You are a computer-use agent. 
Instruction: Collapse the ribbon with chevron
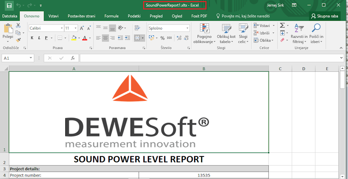341,48
